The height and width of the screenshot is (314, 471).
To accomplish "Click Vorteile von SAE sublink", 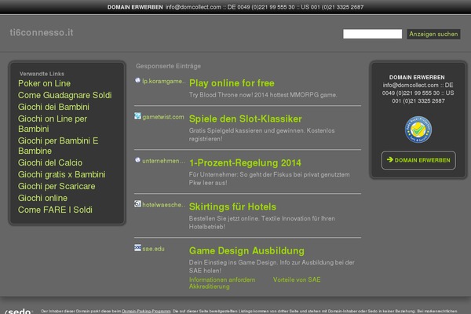I will click(297, 279).
